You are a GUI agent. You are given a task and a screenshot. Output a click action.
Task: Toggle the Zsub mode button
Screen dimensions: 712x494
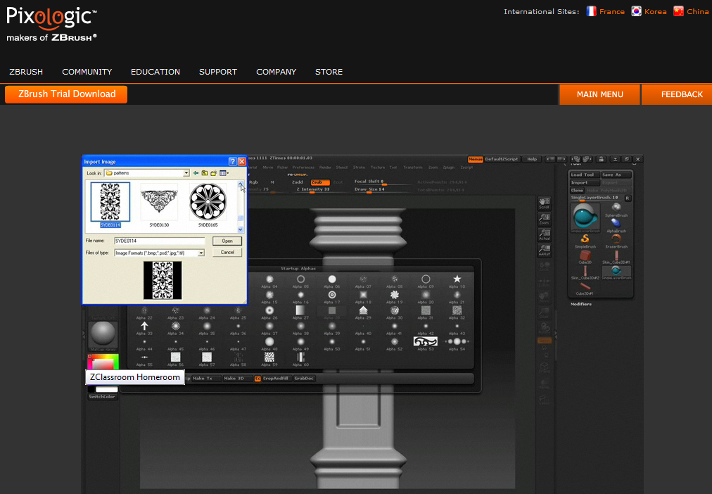click(x=319, y=182)
